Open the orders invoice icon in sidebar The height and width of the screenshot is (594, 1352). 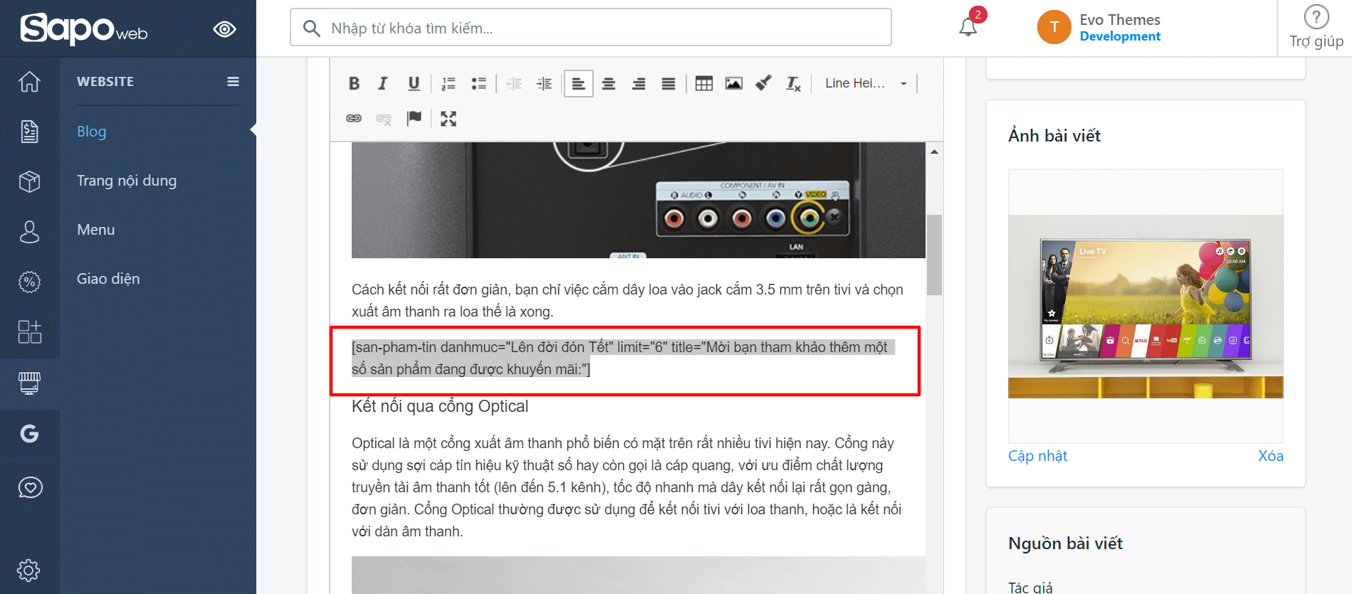(x=29, y=132)
